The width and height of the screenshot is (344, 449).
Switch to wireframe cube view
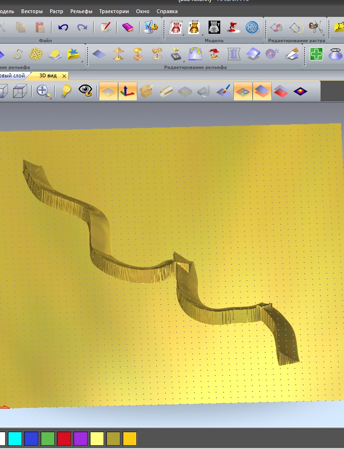click(x=20, y=91)
